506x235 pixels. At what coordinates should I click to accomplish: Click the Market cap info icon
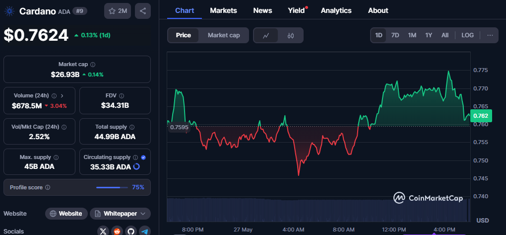coord(93,65)
